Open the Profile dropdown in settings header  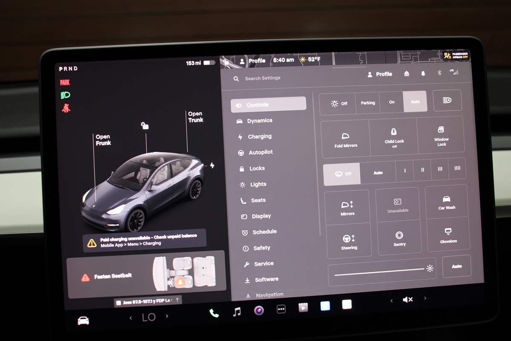click(379, 74)
